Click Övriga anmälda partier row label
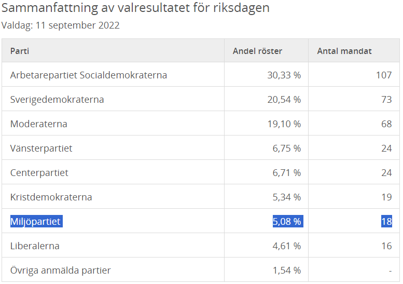This screenshot has width=403, height=284. [x=61, y=271]
